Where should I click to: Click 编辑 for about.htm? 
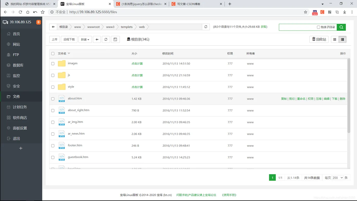pos(327,99)
